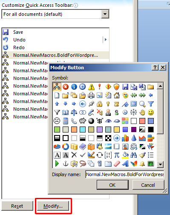The width and height of the screenshot is (170, 215).
Task: Pick the gold key symbol
Action: pos(108,104)
